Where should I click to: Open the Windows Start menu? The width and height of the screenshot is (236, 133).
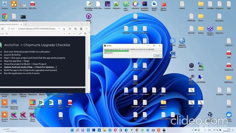coord(72,130)
